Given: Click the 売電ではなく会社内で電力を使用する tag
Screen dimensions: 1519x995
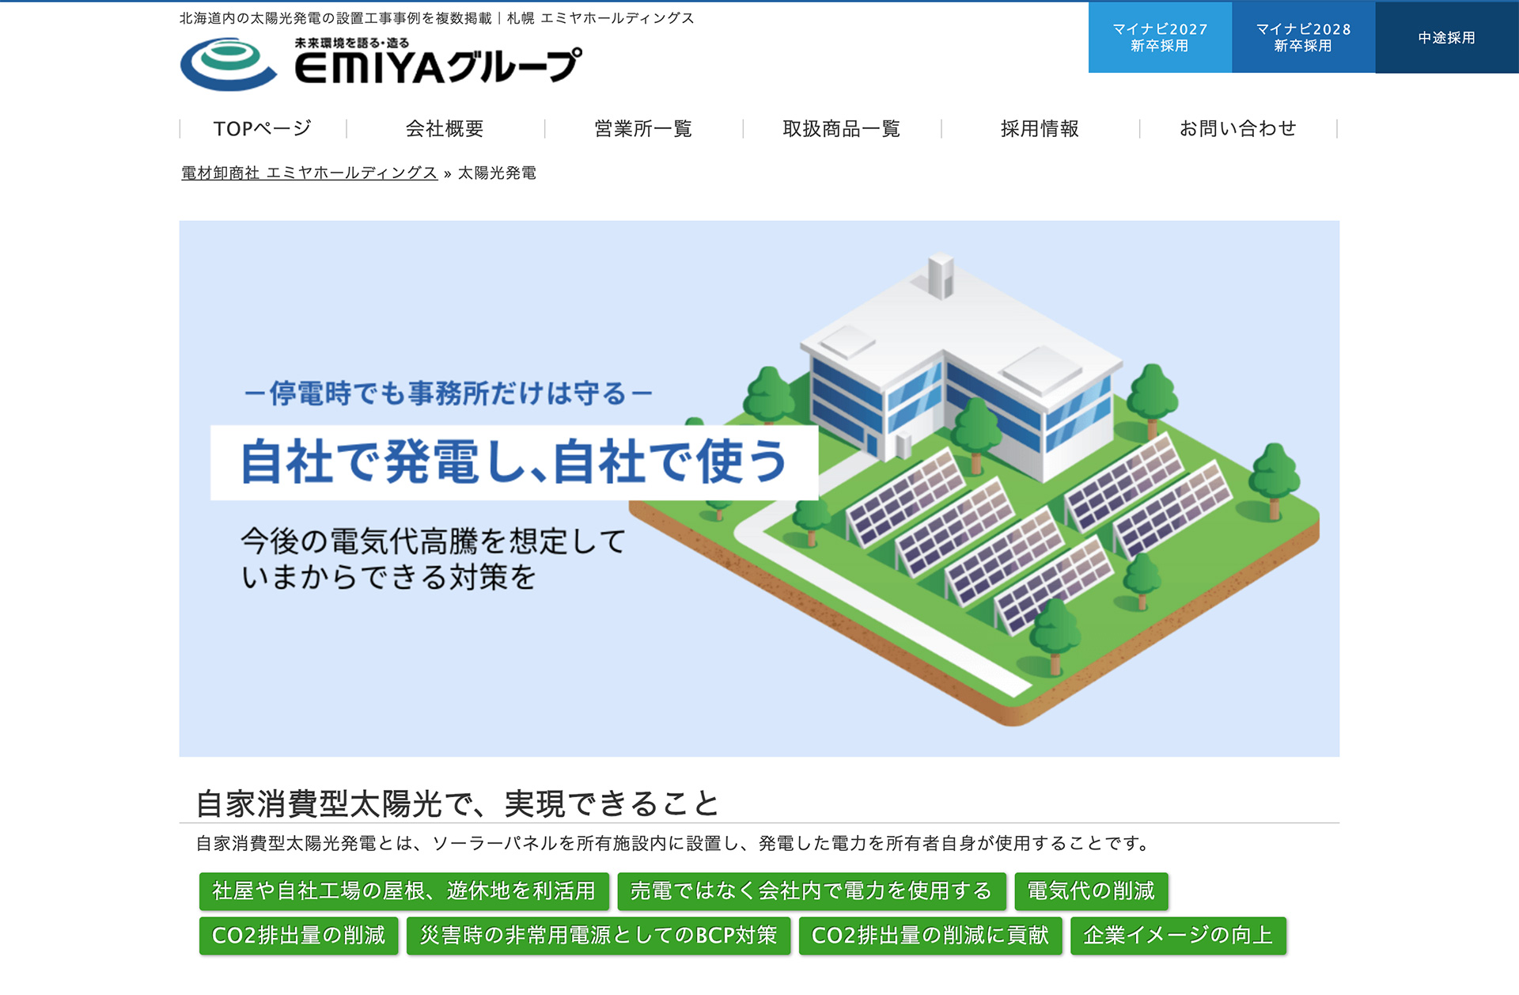Looking at the screenshot, I should tap(812, 891).
